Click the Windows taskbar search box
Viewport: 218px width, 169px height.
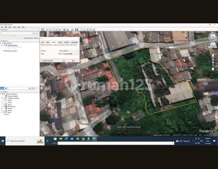coord(25,141)
